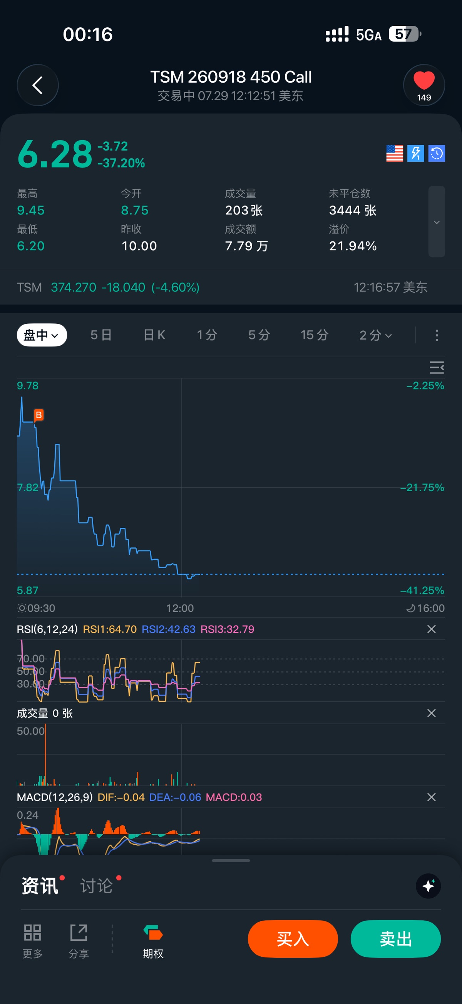Go back with the arrow button
Screen dimensions: 462x1004
coord(37,85)
